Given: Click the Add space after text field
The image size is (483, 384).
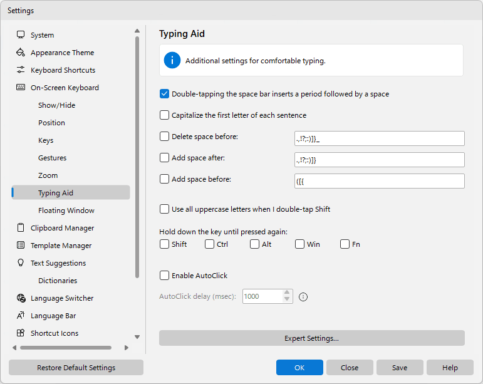Looking at the screenshot, I should [380, 160].
